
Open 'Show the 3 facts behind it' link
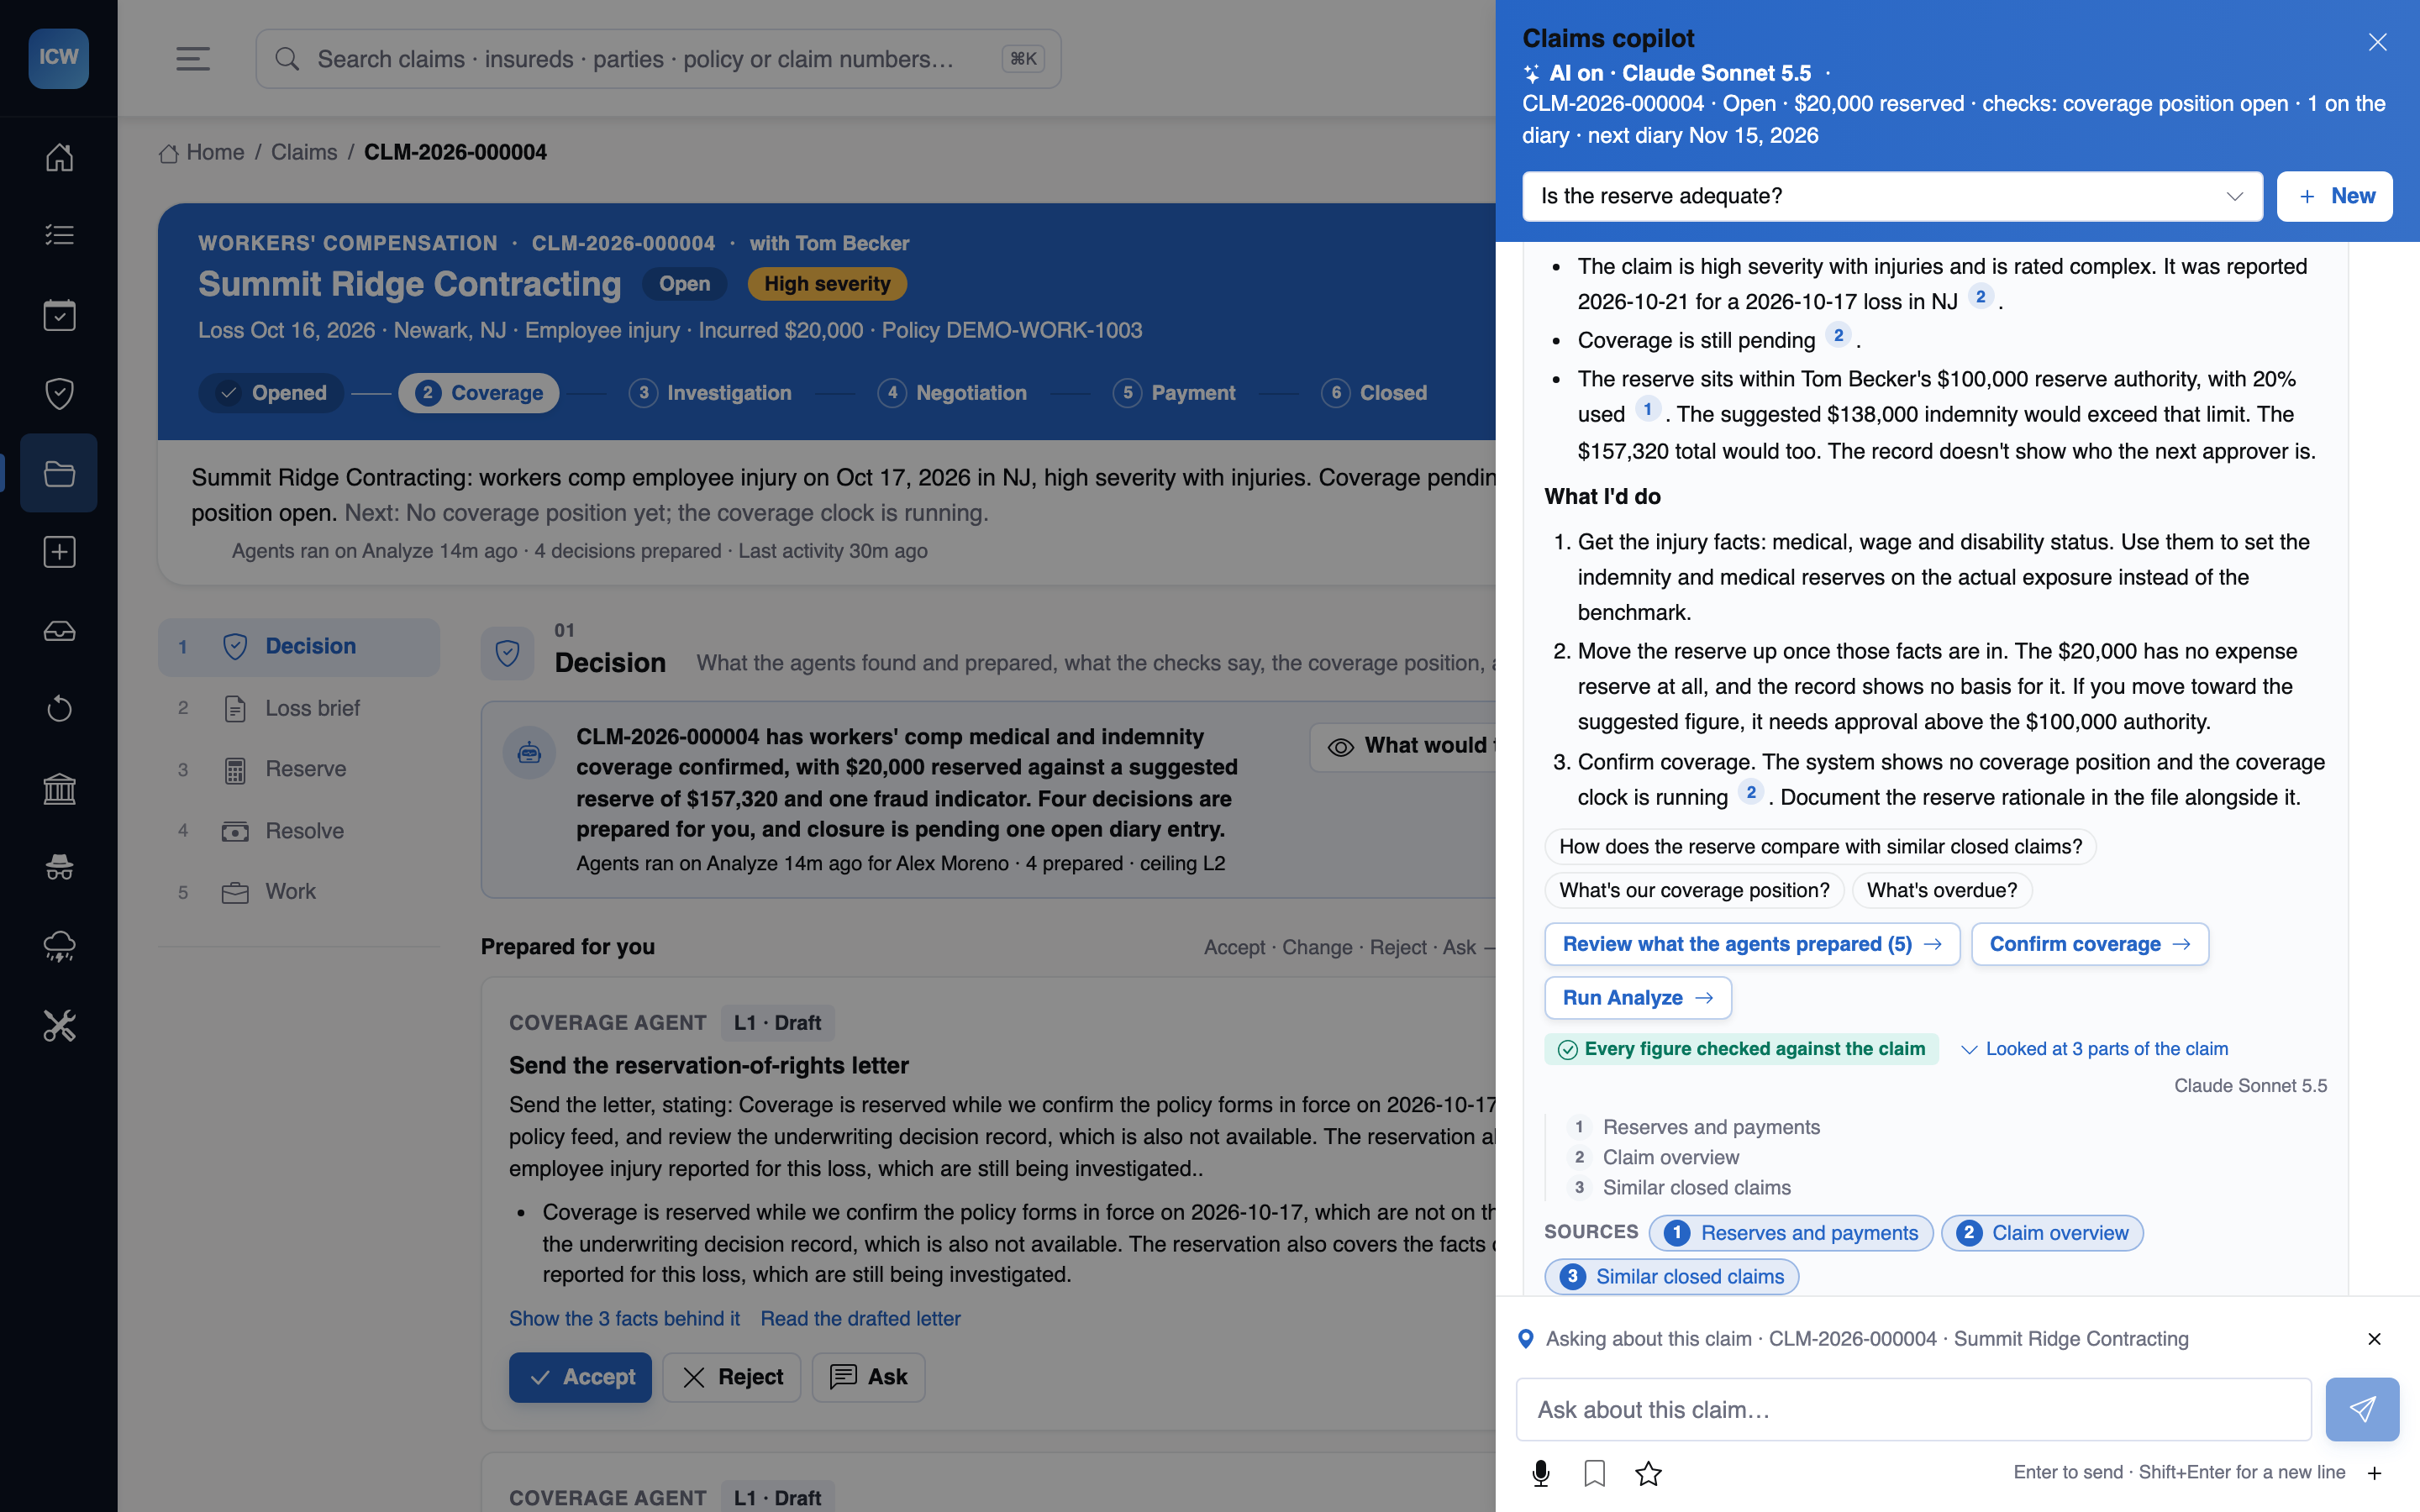625,1319
